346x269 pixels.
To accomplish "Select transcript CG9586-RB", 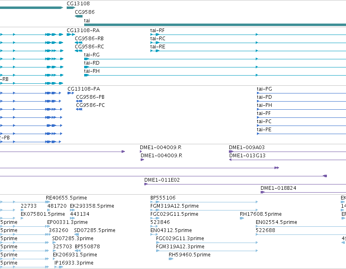I will (x=89, y=38).
